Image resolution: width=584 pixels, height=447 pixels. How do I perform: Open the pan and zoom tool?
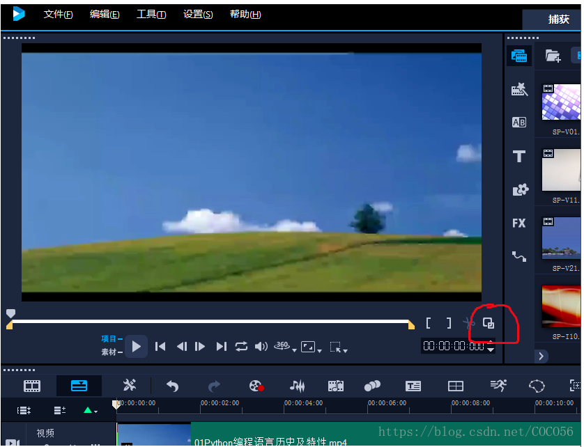pyautogui.click(x=576, y=385)
